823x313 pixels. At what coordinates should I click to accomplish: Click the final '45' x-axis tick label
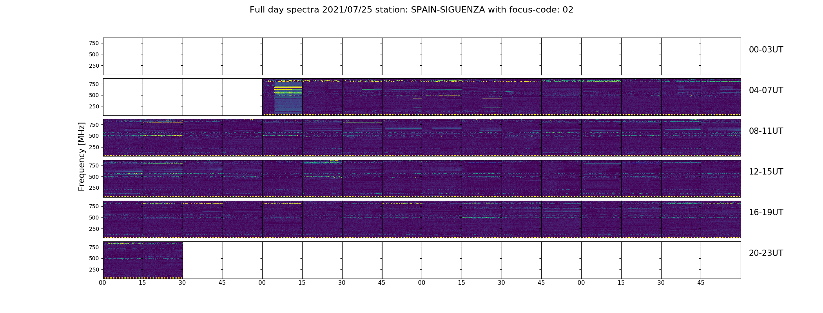[701, 283]
